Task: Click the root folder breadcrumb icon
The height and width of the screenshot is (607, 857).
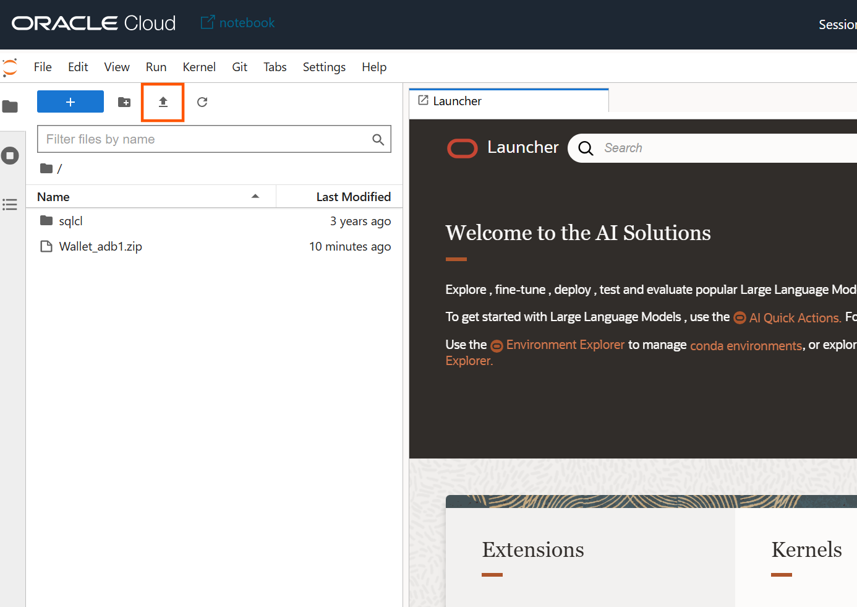Action: pyautogui.click(x=46, y=168)
